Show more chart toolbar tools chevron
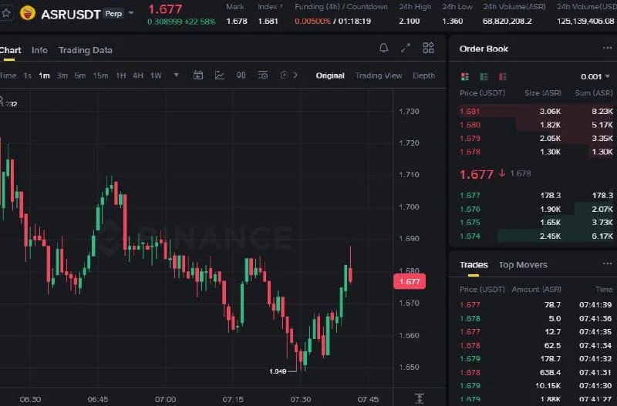Viewport: 617px width, 406px height. coord(295,75)
